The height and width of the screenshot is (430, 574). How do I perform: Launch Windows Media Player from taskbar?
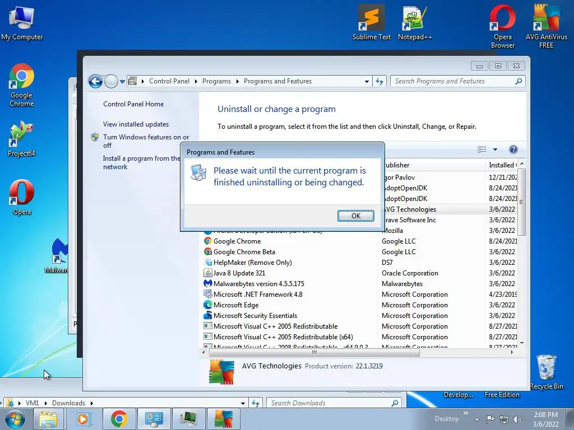pyautogui.click(x=84, y=419)
